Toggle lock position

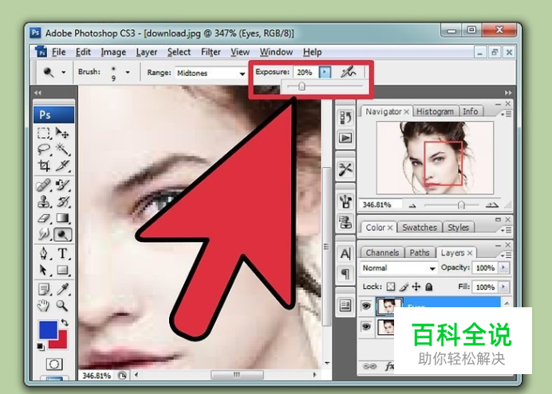[416, 287]
